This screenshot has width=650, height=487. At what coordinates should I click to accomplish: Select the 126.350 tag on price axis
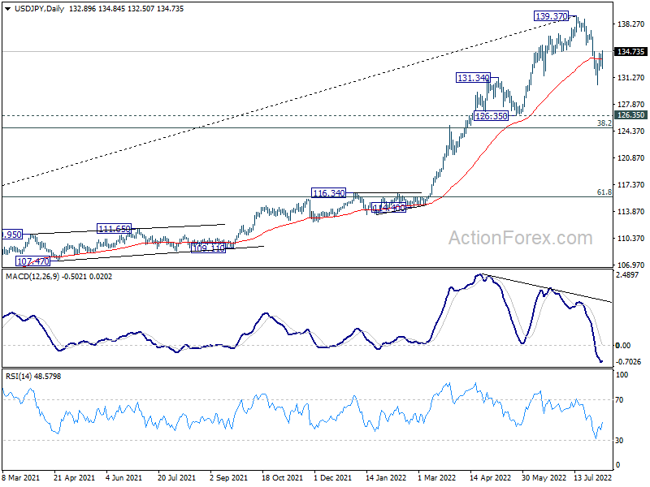(x=631, y=115)
